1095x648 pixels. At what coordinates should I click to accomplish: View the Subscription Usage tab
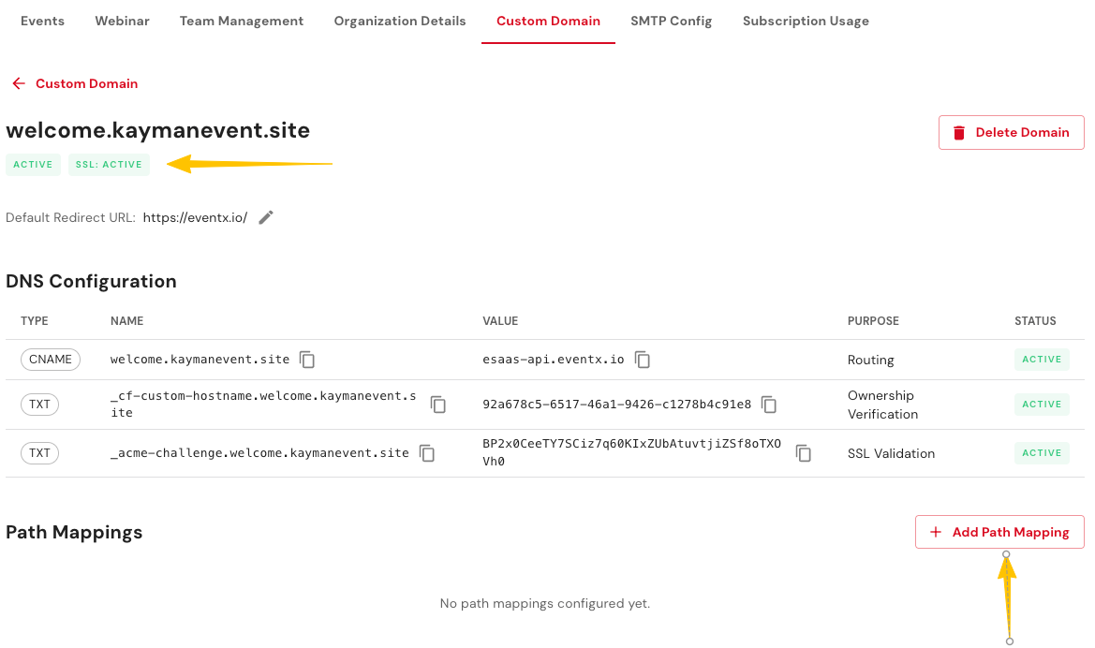click(806, 21)
